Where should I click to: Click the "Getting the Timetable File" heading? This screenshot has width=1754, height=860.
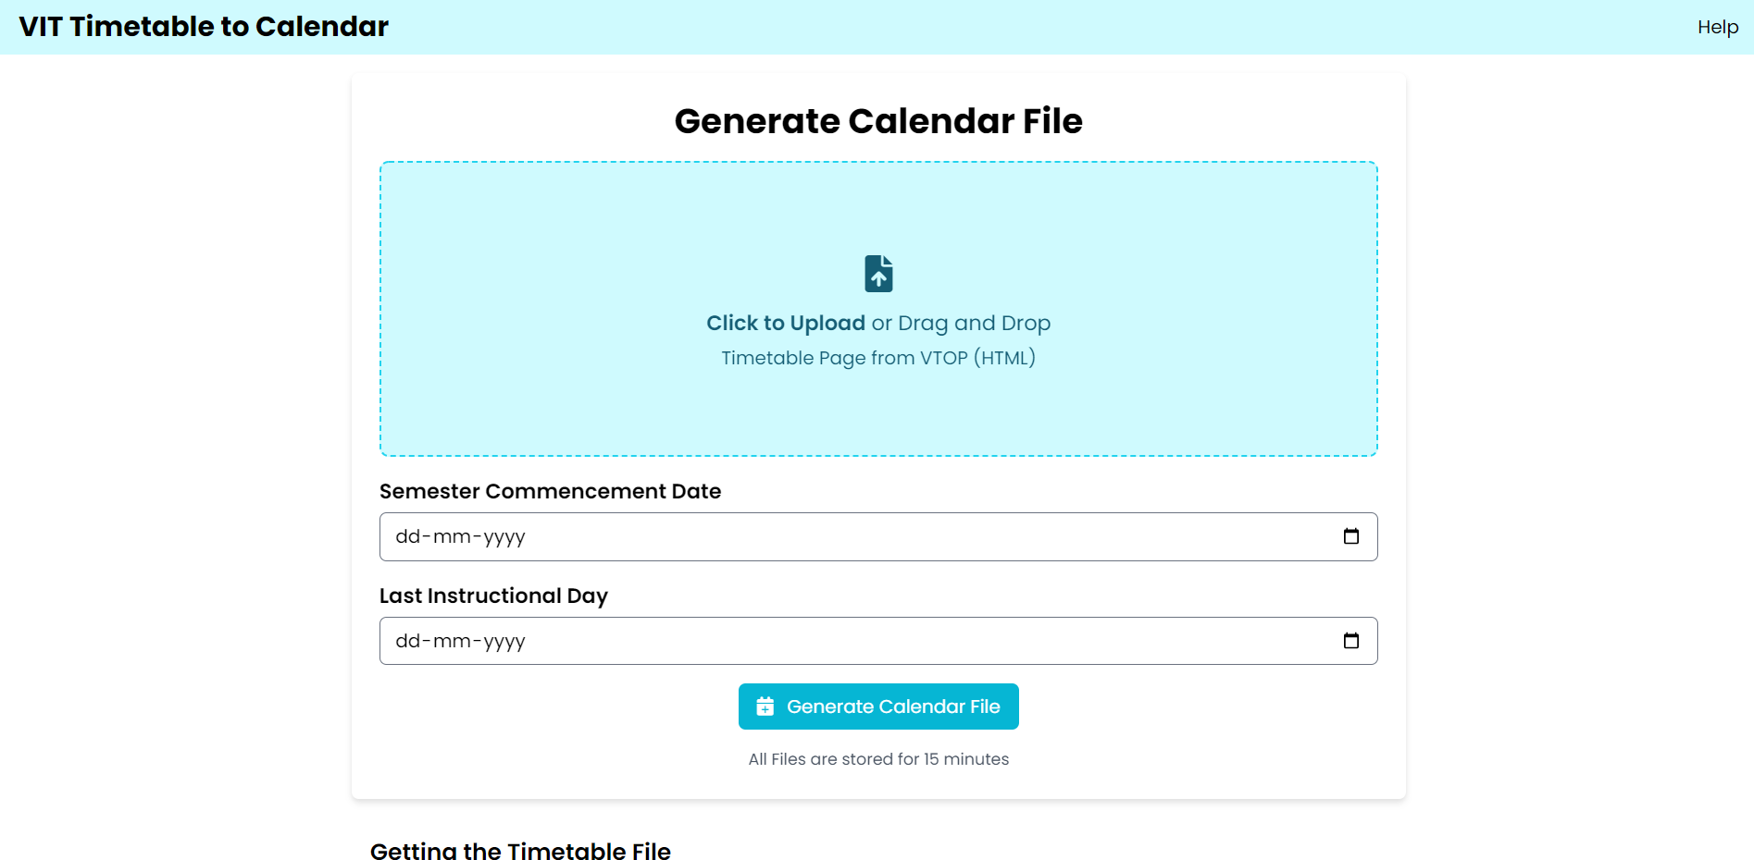(520, 851)
